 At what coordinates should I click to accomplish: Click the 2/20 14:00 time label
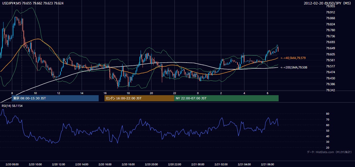point(82,164)
